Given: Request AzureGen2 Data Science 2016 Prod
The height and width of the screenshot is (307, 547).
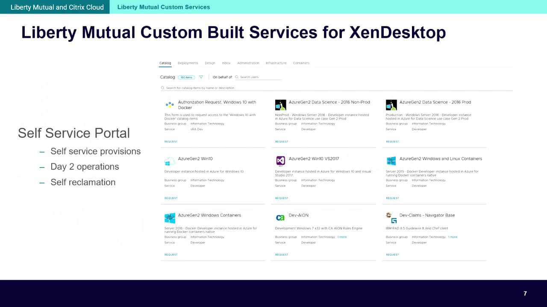Looking at the screenshot, I should pyautogui.click(x=392, y=142).
